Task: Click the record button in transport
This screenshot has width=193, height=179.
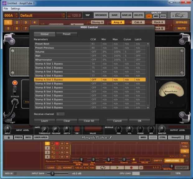Action: tap(131, 168)
